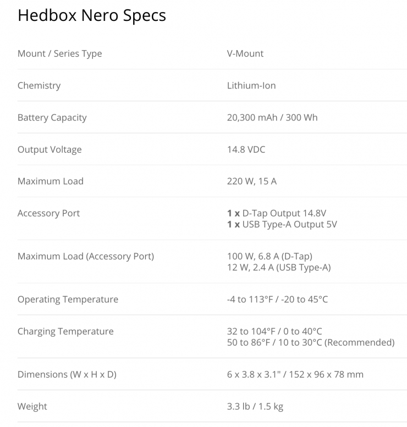Viewport: 407px width, 427px height.
Task: Click the USB Type-A Output 5V line
Action: pyautogui.click(x=282, y=224)
